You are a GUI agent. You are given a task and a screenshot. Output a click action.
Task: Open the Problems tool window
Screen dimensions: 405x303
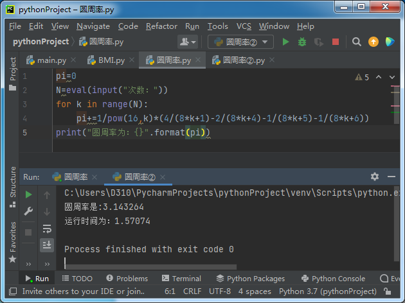[x=127, y=279]
